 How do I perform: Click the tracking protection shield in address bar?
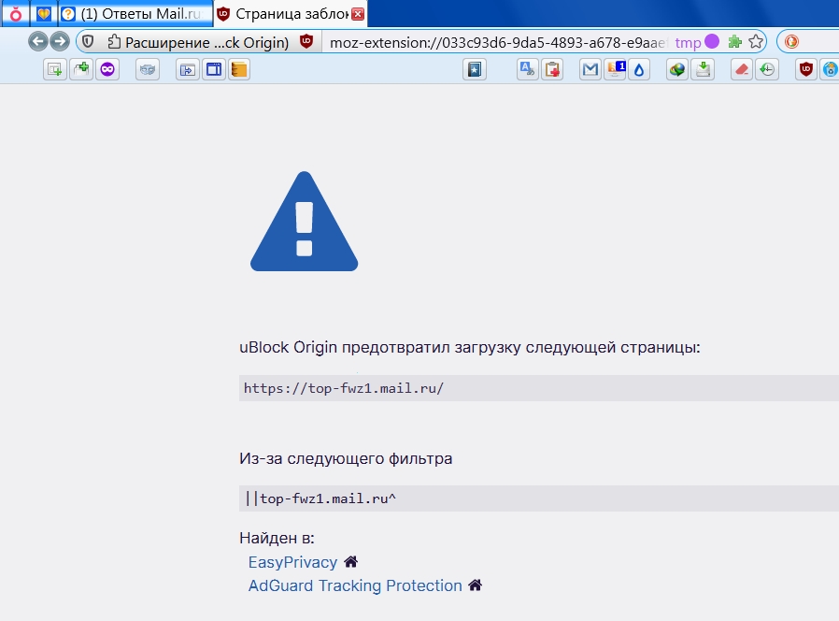pyautogui.click(x=88, y=41)
